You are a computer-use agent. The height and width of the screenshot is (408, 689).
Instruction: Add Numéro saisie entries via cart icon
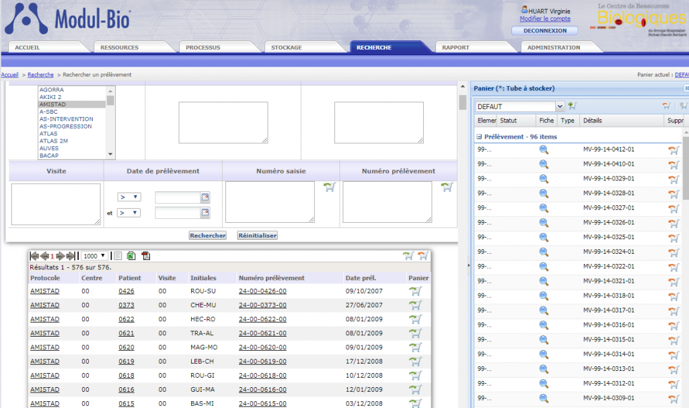tap(328, 188)
